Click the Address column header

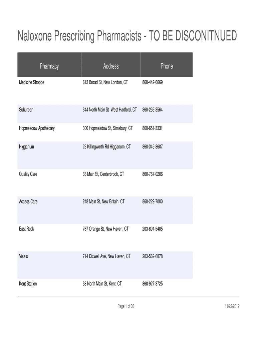[x=111, y=66]
